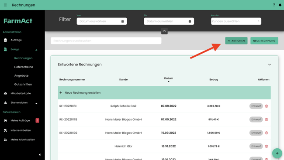Collapse Entworfene Rechnungen section chevron
This screenshot has height=160, width=284.
click(270, 65)
